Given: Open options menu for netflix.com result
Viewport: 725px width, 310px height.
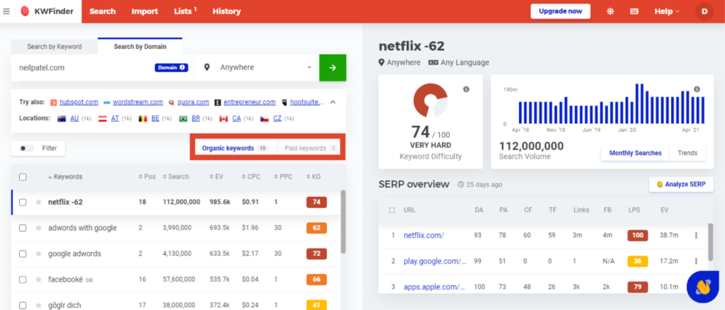Looking at the screenshot, I should point(696,235).
